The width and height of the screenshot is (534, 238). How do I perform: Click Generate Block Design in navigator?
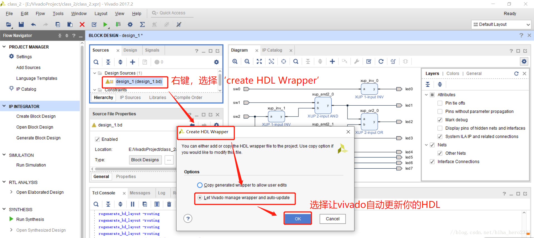tap(38, 138)
